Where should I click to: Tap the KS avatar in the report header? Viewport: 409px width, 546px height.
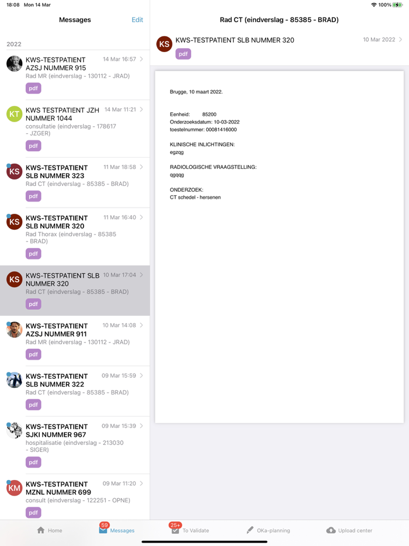164,44
